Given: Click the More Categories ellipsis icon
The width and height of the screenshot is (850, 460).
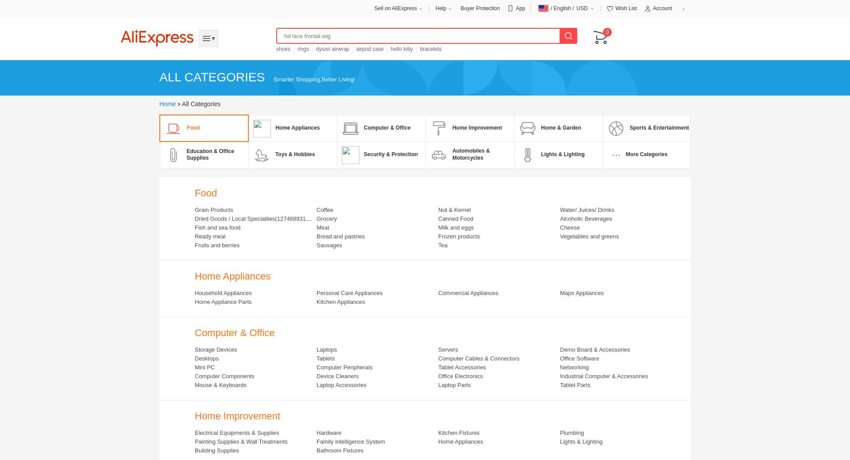Looking at the screenshot, I should pyautogui.click(x=616, y=155).
